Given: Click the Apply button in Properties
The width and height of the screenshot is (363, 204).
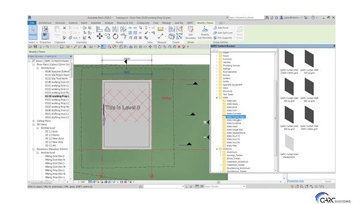Looking at the screenshot, I should pyautogui.click(x=328, y=181).
